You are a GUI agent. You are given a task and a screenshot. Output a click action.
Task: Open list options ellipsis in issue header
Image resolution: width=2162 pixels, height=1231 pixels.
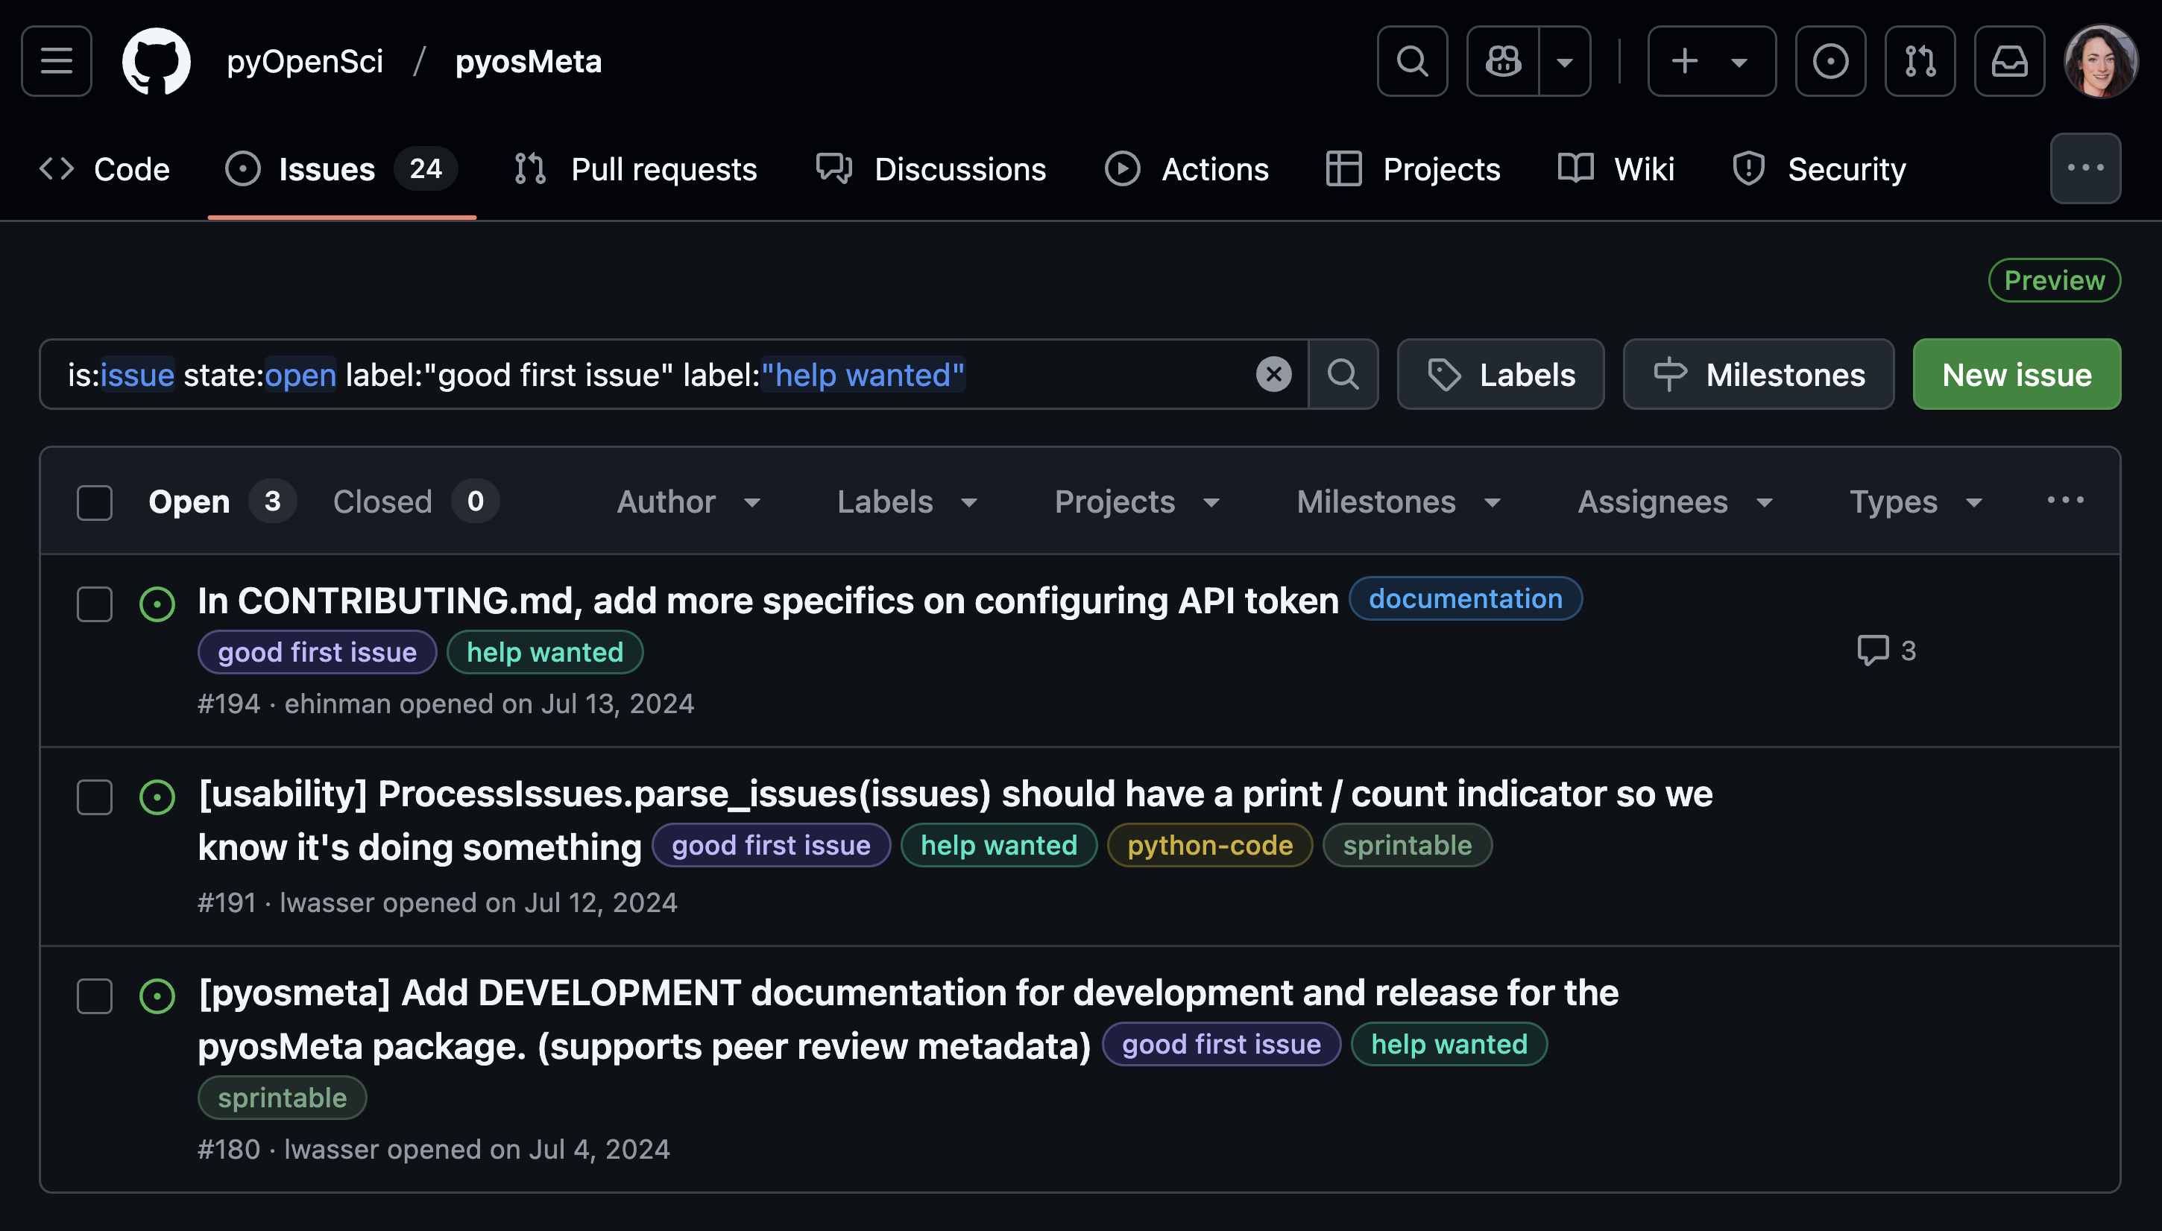[2065, 501]
